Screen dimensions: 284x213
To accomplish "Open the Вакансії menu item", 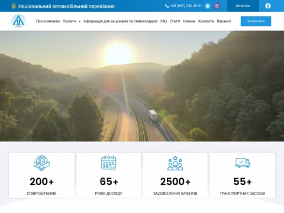I will pyautogui.click(x=224, y=21).
